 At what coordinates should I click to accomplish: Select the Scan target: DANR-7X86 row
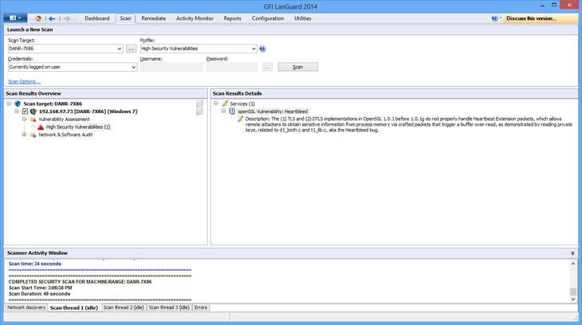[x=53, y=104]
